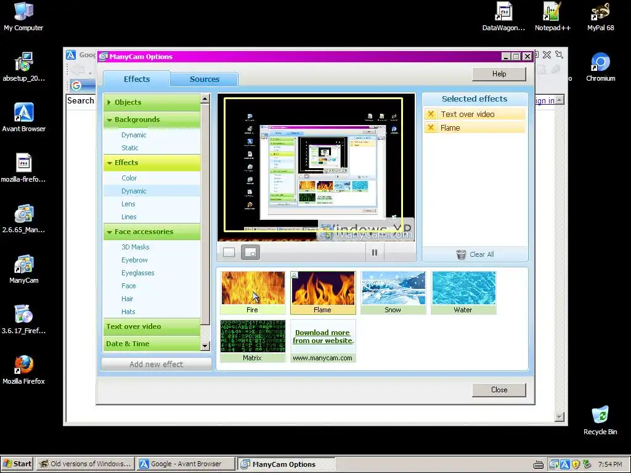Image resolution: width=631 pixels, height=473 pixels.
Task: Click Add new effect button
Action: tap(156, 364)
